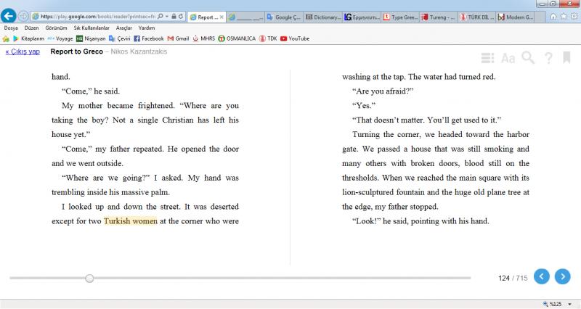This screenshot has width=581, height=309.
Task: Open the in-book search magnifier
Action: pos(528,58)
